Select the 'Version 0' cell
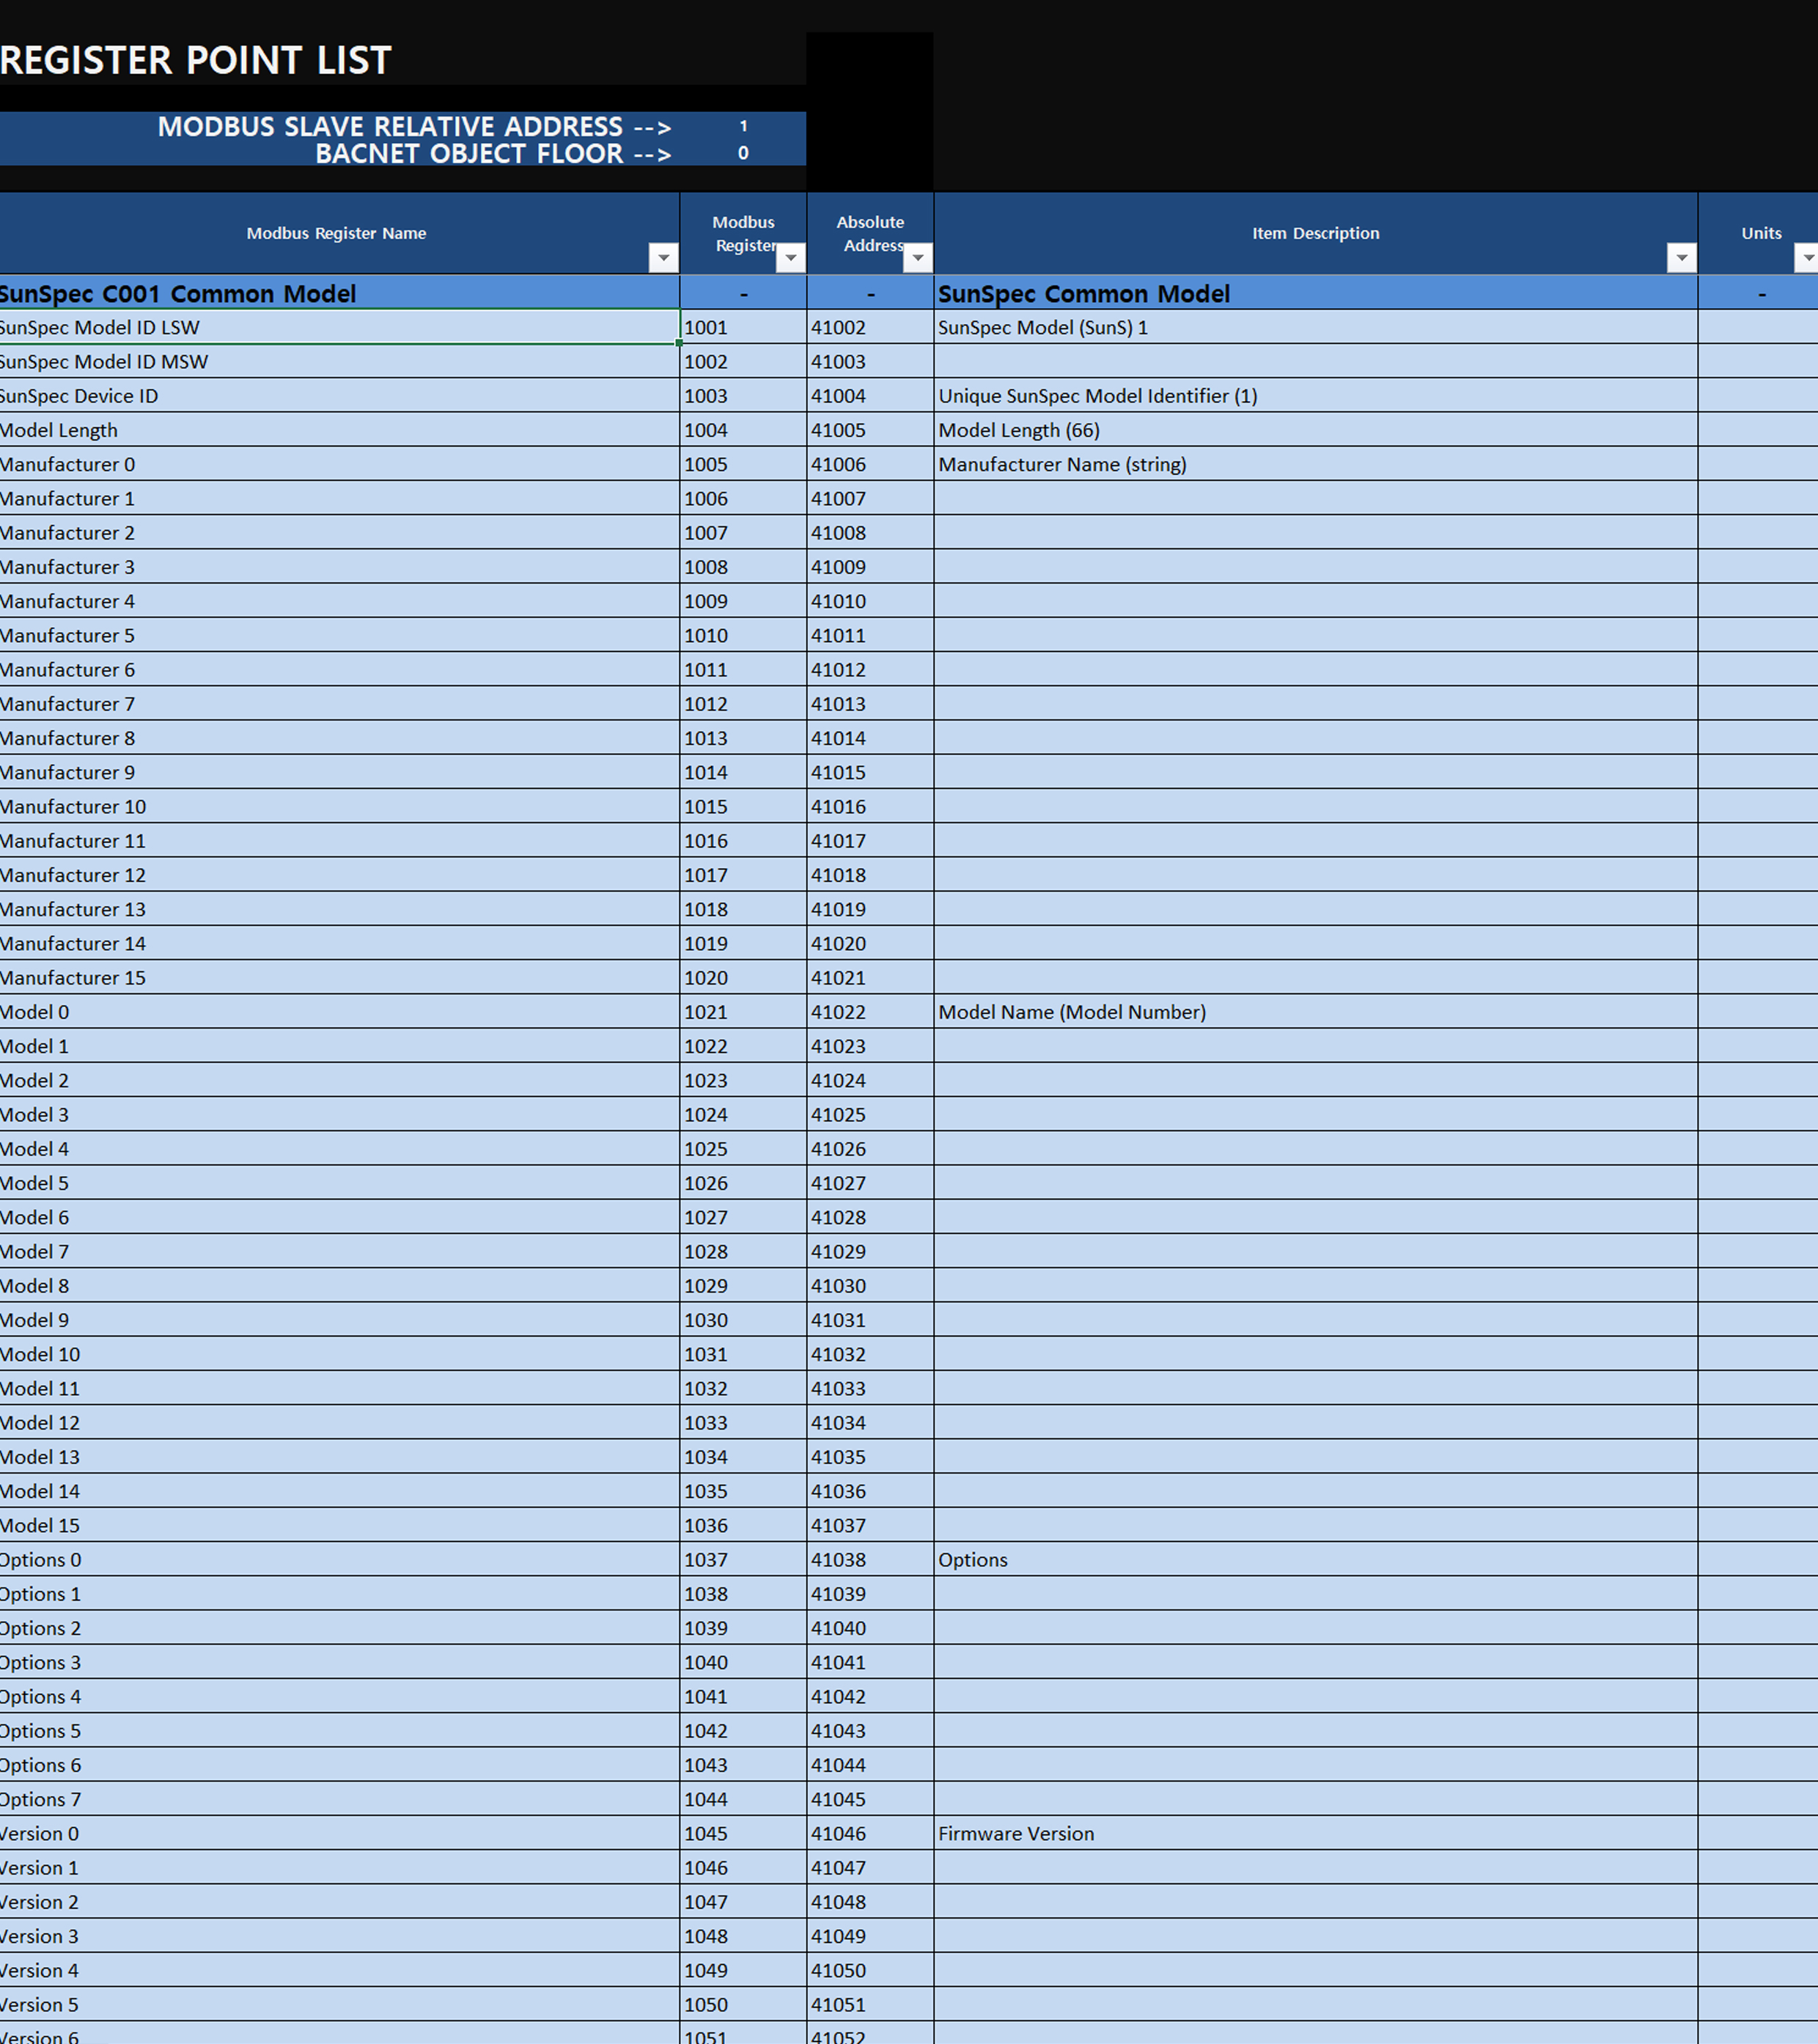The image size is (1818, 2044). point(339,1834)
